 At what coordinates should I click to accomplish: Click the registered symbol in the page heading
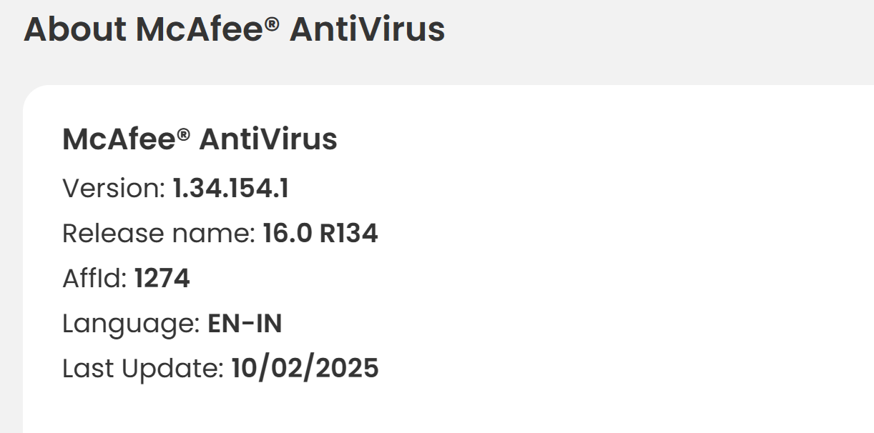[x=272, y=23]
